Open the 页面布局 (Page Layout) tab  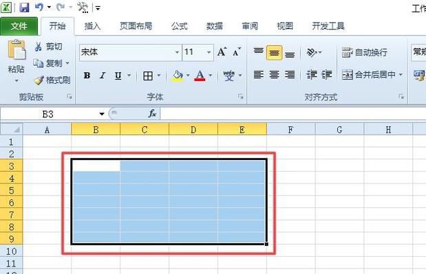tap(136, 26)
